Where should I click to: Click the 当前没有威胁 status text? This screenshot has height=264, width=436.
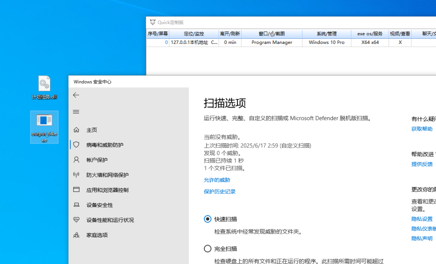click(222, 137)
